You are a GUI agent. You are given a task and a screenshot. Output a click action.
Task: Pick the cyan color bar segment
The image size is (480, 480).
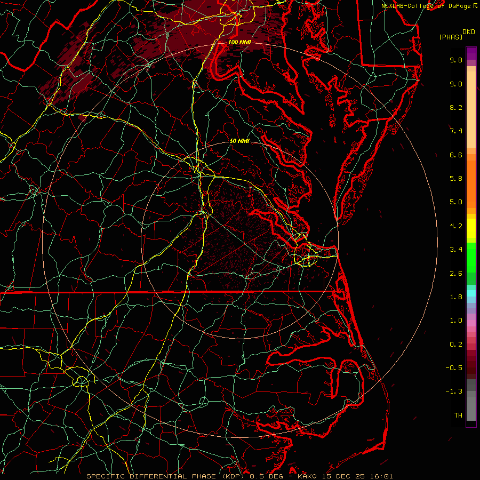(471, 293)
